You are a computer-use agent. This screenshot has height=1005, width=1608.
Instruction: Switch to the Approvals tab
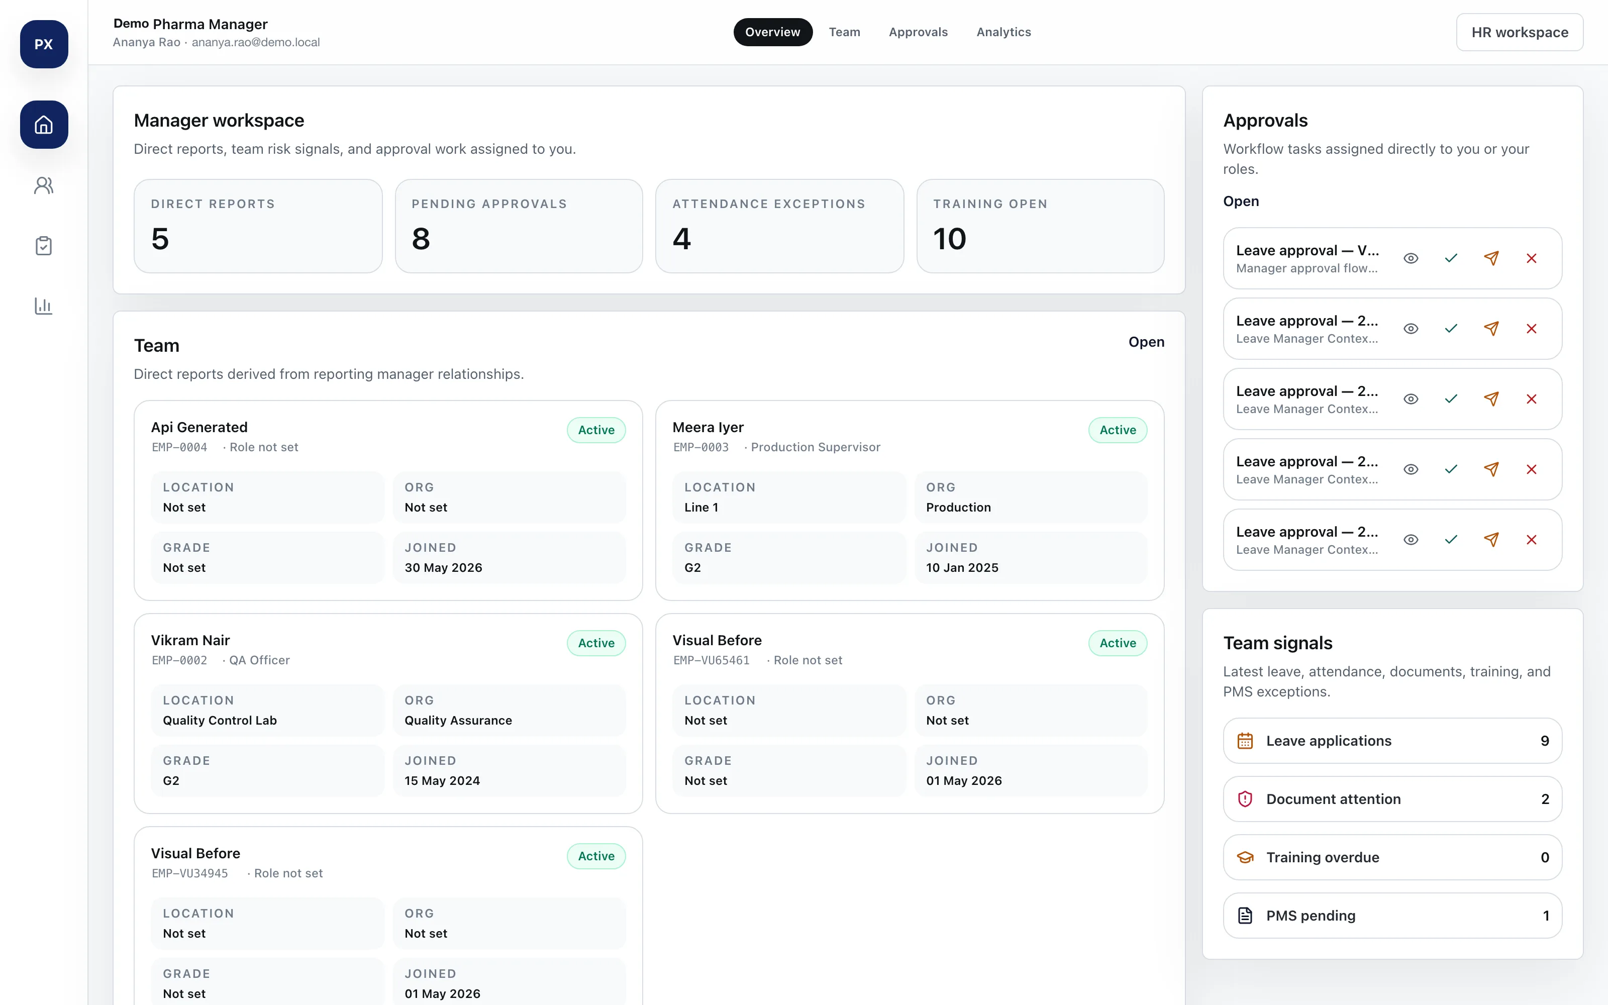tap(918, 32)
